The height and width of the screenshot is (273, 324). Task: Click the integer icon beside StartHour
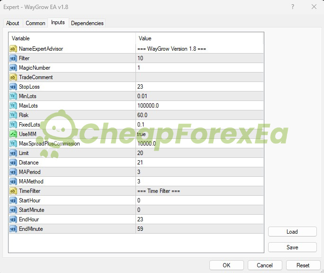pos(13,200)
